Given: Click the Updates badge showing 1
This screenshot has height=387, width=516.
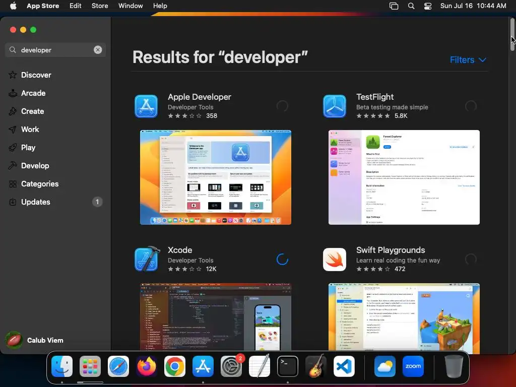Looking at the screenshot, I should (97, 202).
